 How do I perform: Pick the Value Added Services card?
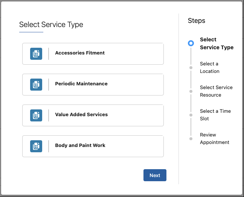(93, 115)
